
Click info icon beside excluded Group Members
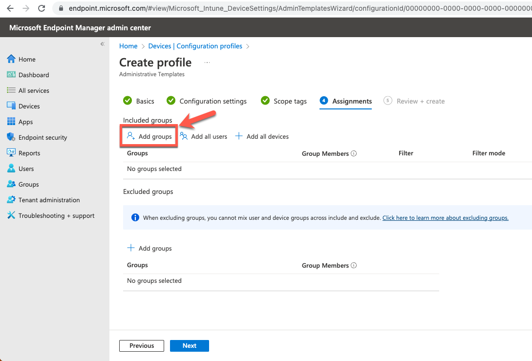coord(354,265)
